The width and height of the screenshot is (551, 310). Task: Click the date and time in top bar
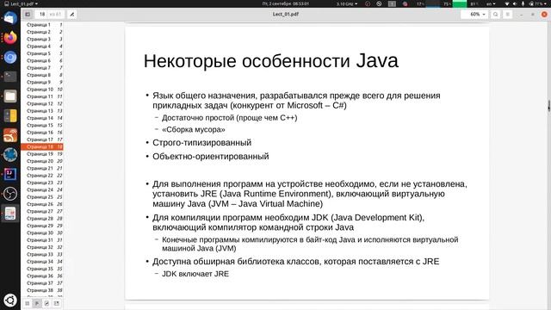point(286,3)
